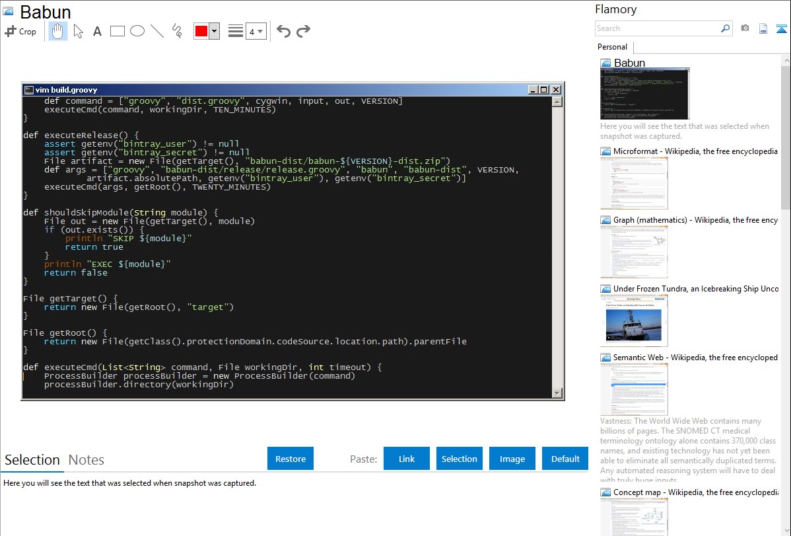Select the Crop tool
791x536 pixels.
(20, 31)
